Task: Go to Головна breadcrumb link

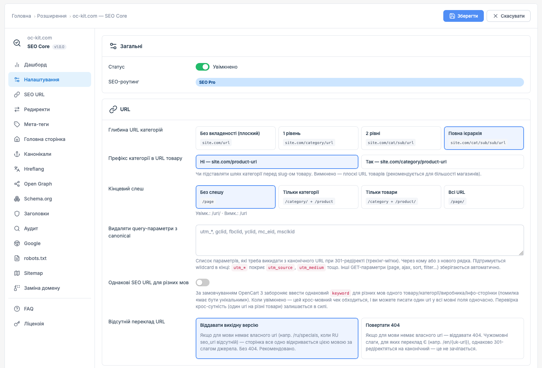Action: pyautogui.click(x=21, y=16)
